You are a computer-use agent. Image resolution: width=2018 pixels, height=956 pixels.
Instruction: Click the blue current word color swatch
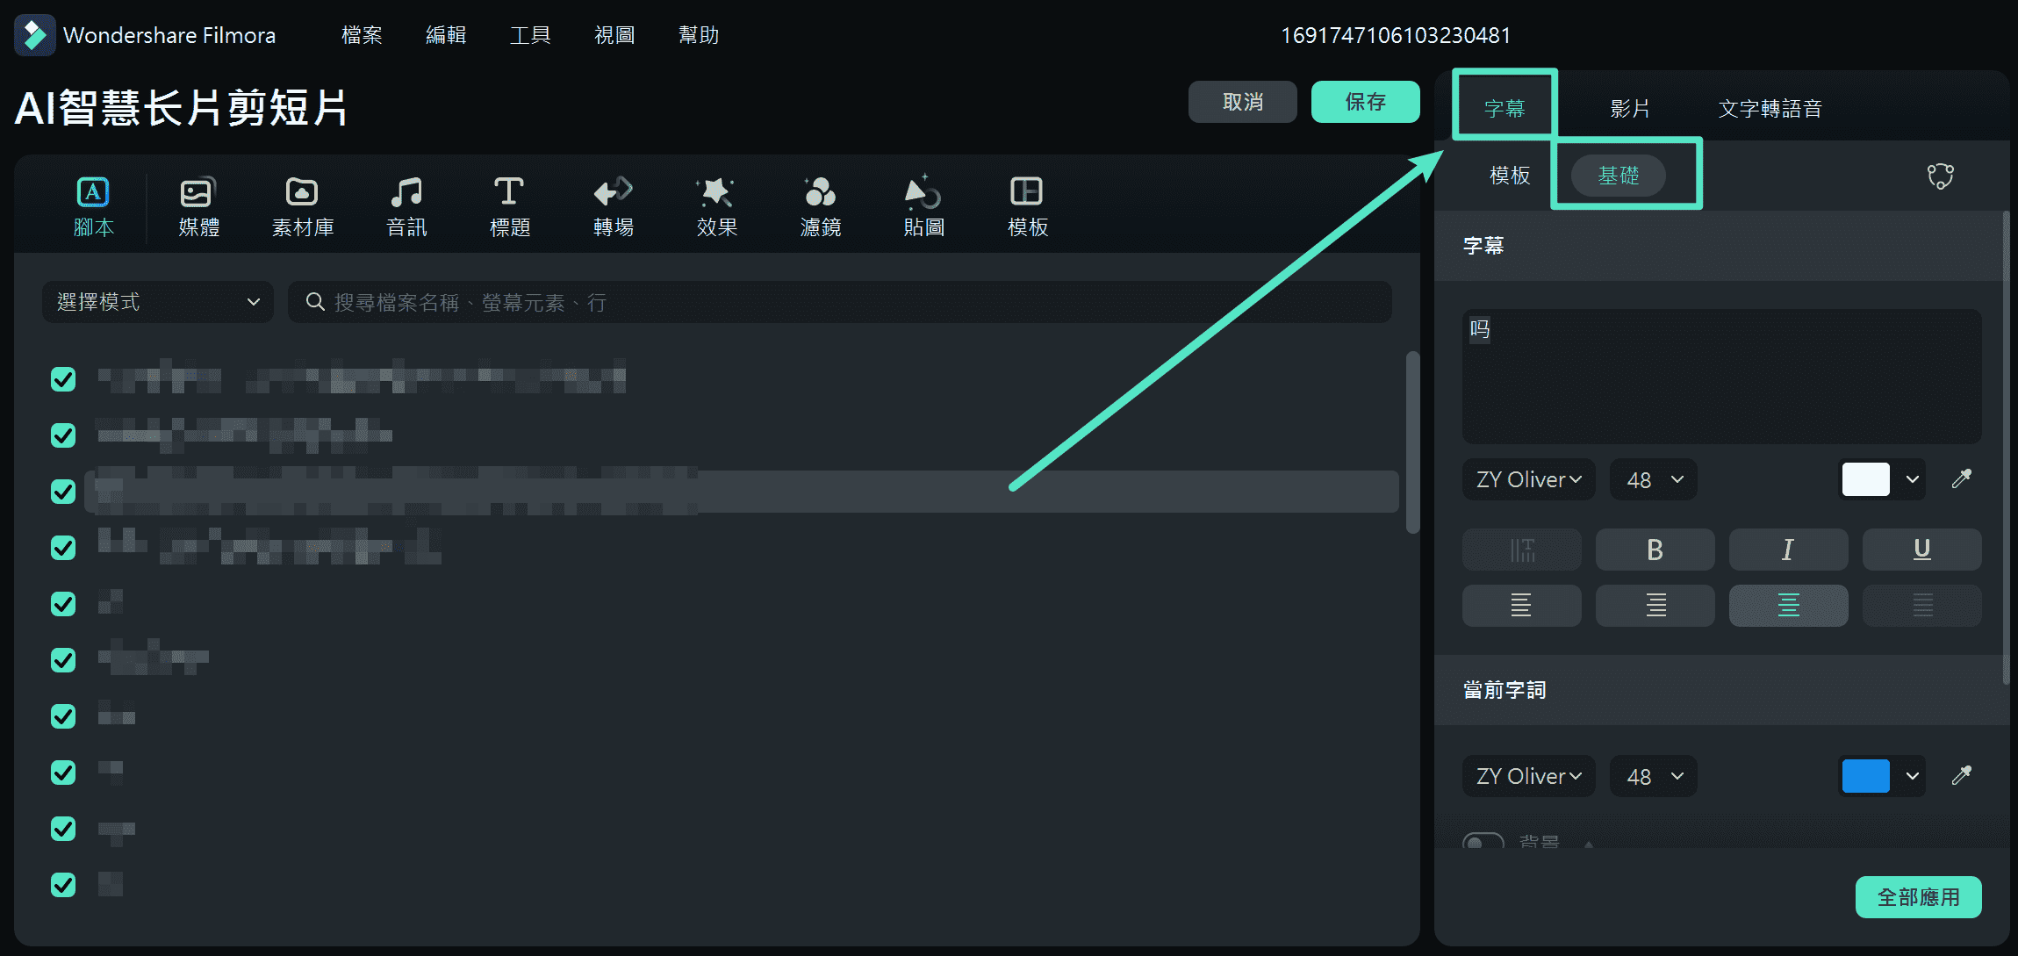pos(1865,776)
